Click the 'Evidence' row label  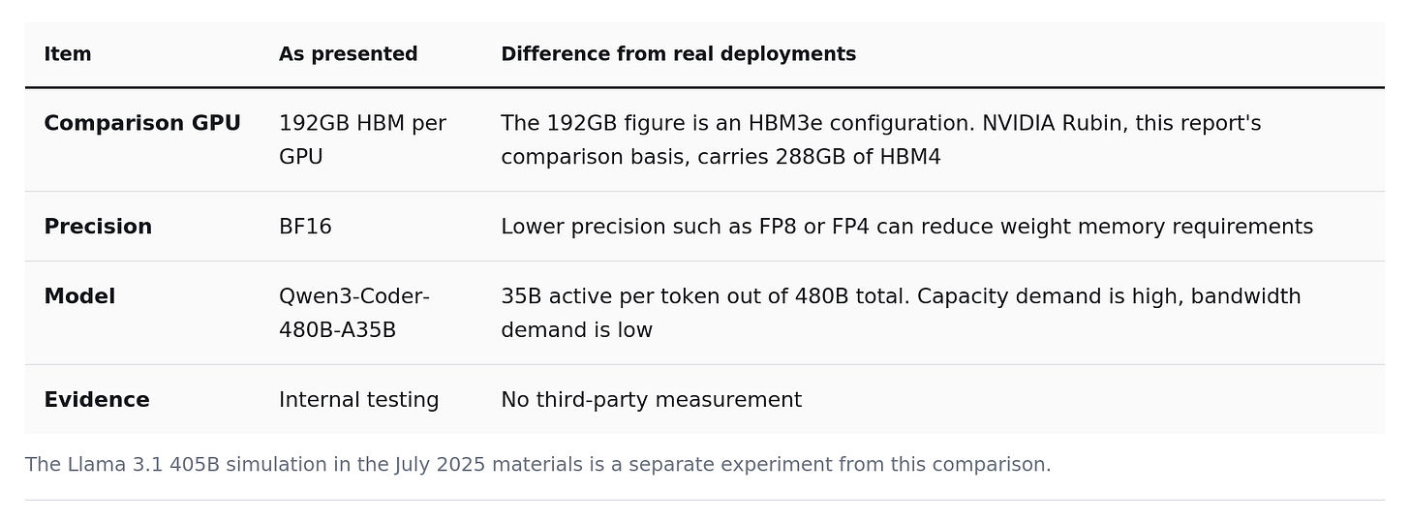(x=97, y=400)
